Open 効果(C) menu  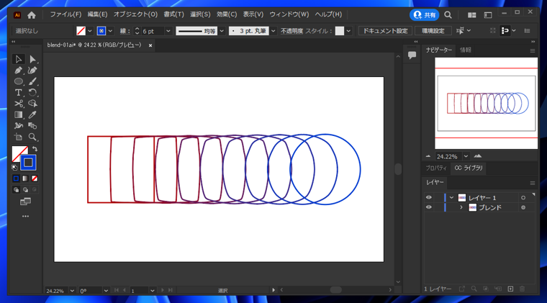tap(227, 14)
